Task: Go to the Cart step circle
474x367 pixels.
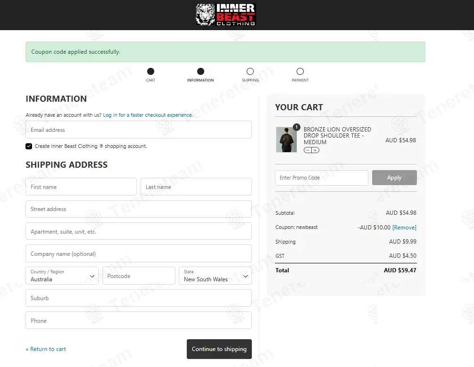Action: click(150, 71)
